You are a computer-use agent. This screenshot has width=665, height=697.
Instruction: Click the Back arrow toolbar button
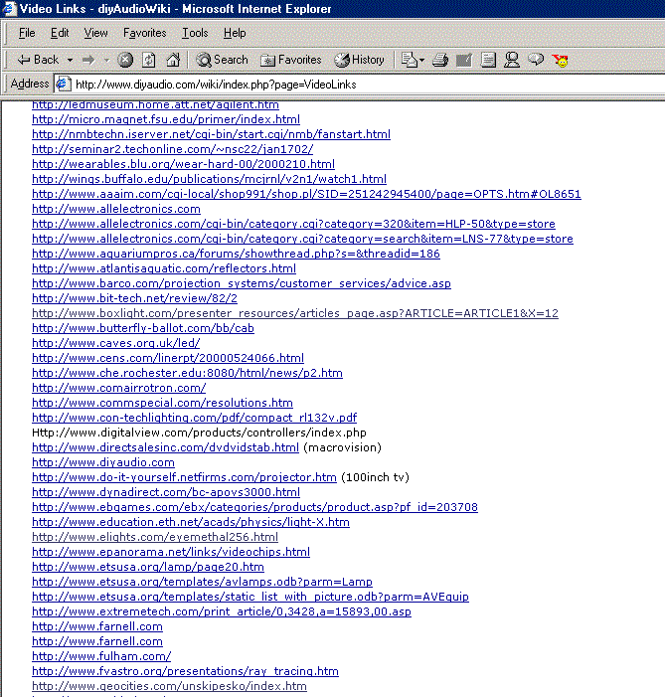(x=38, y=60)
